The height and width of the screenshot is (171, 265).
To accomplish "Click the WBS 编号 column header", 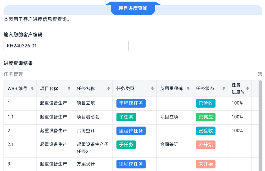I will [17, 88].
